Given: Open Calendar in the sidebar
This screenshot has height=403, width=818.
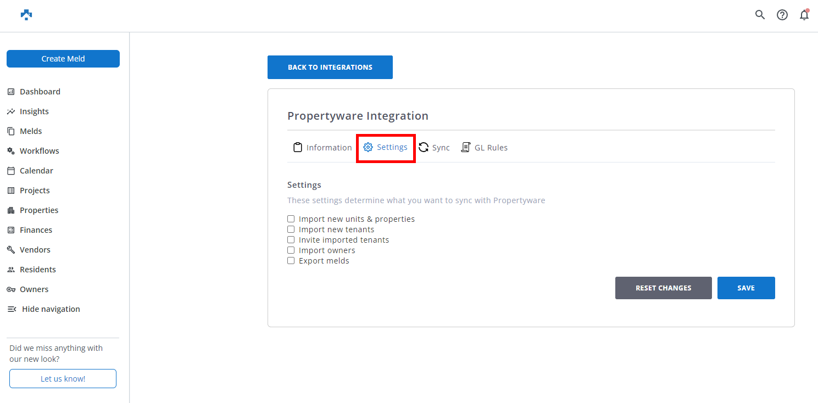Looking at the screenshot, I should 36,171.
